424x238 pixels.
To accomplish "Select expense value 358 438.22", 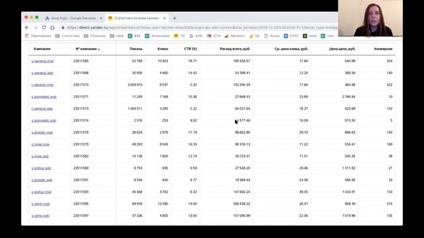I will [241, 204].
